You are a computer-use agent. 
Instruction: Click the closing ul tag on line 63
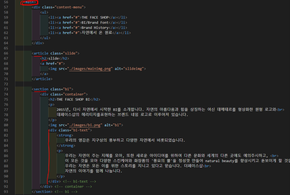pyautogui.click(x=45, y=38)
